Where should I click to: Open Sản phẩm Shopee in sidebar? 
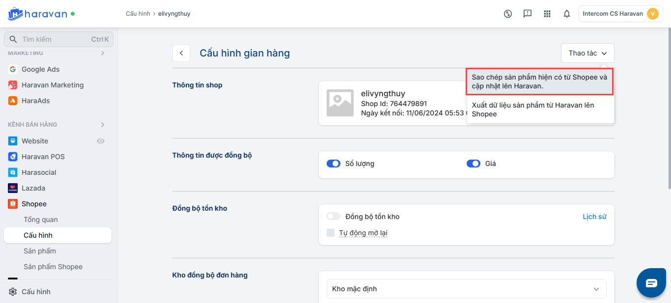click(x=53, y=267)
